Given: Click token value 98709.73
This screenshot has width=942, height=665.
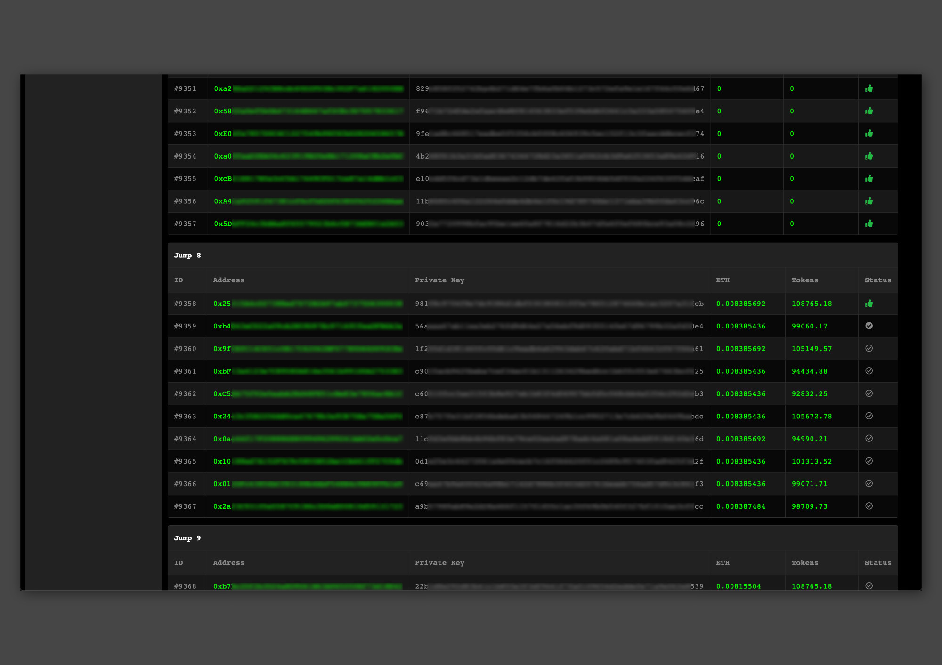Looking at the screenshot, I should click(x=809, y=506).
